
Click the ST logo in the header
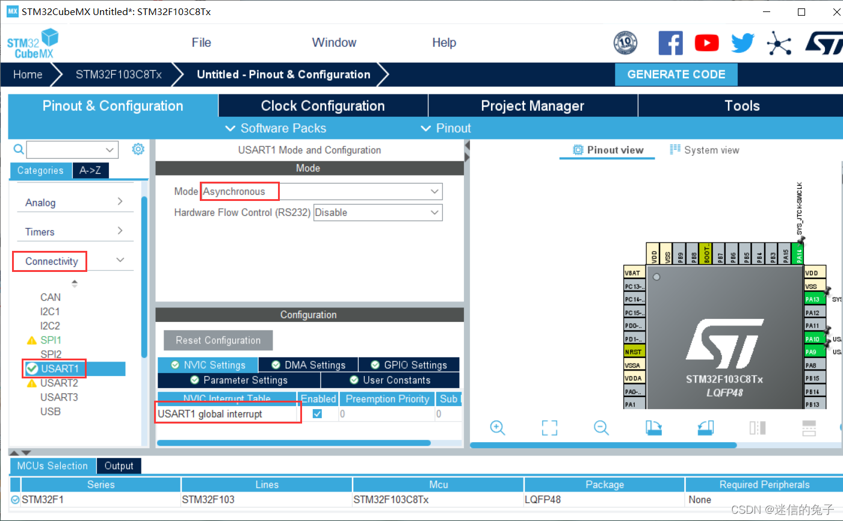tap(824, 43)
